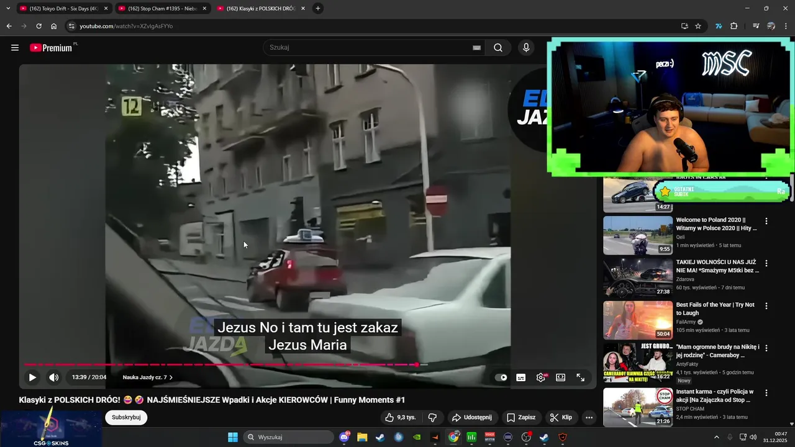The height and width of the screenshot is (447, 795).
Task: Open Discord from taskbar
Action: [x=345, y=437]
